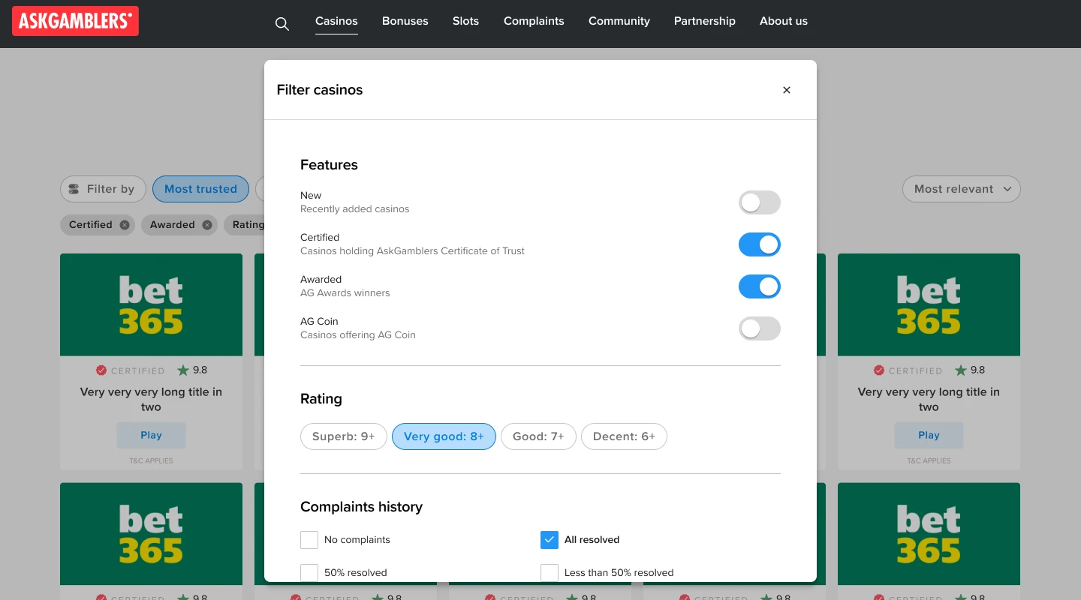Open the Most relevant sort dropdown
This screenshot has height=600, width=1081.
coord(962,189)
